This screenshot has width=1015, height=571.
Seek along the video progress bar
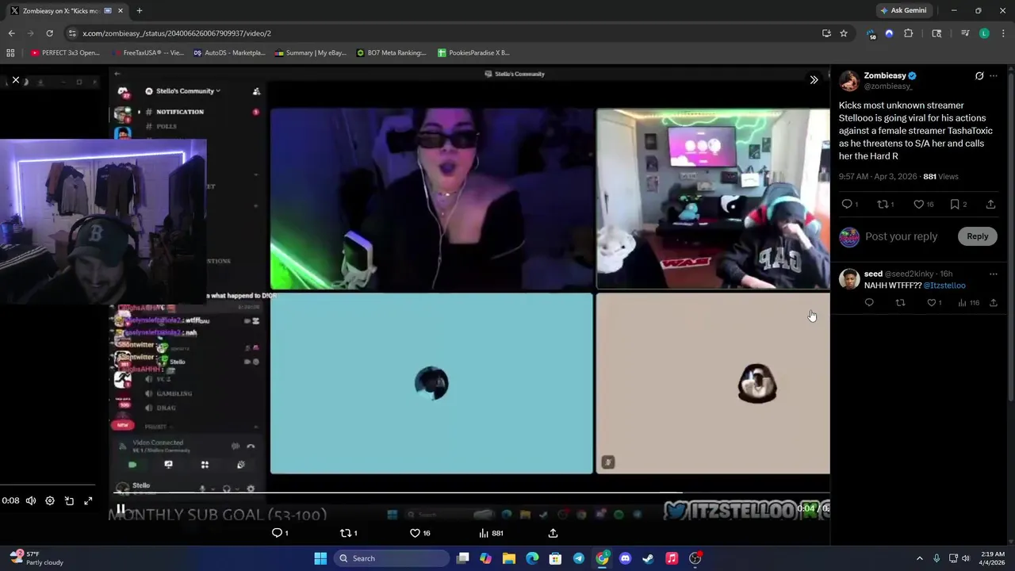[469, 492]
